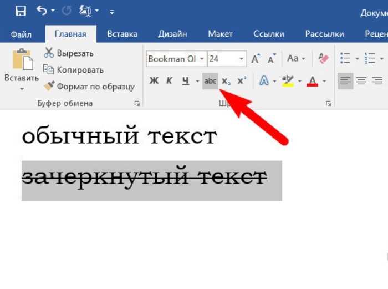Switch to the Ссылки tab
The width and height of the screenshot is (388, 289).
268,34
